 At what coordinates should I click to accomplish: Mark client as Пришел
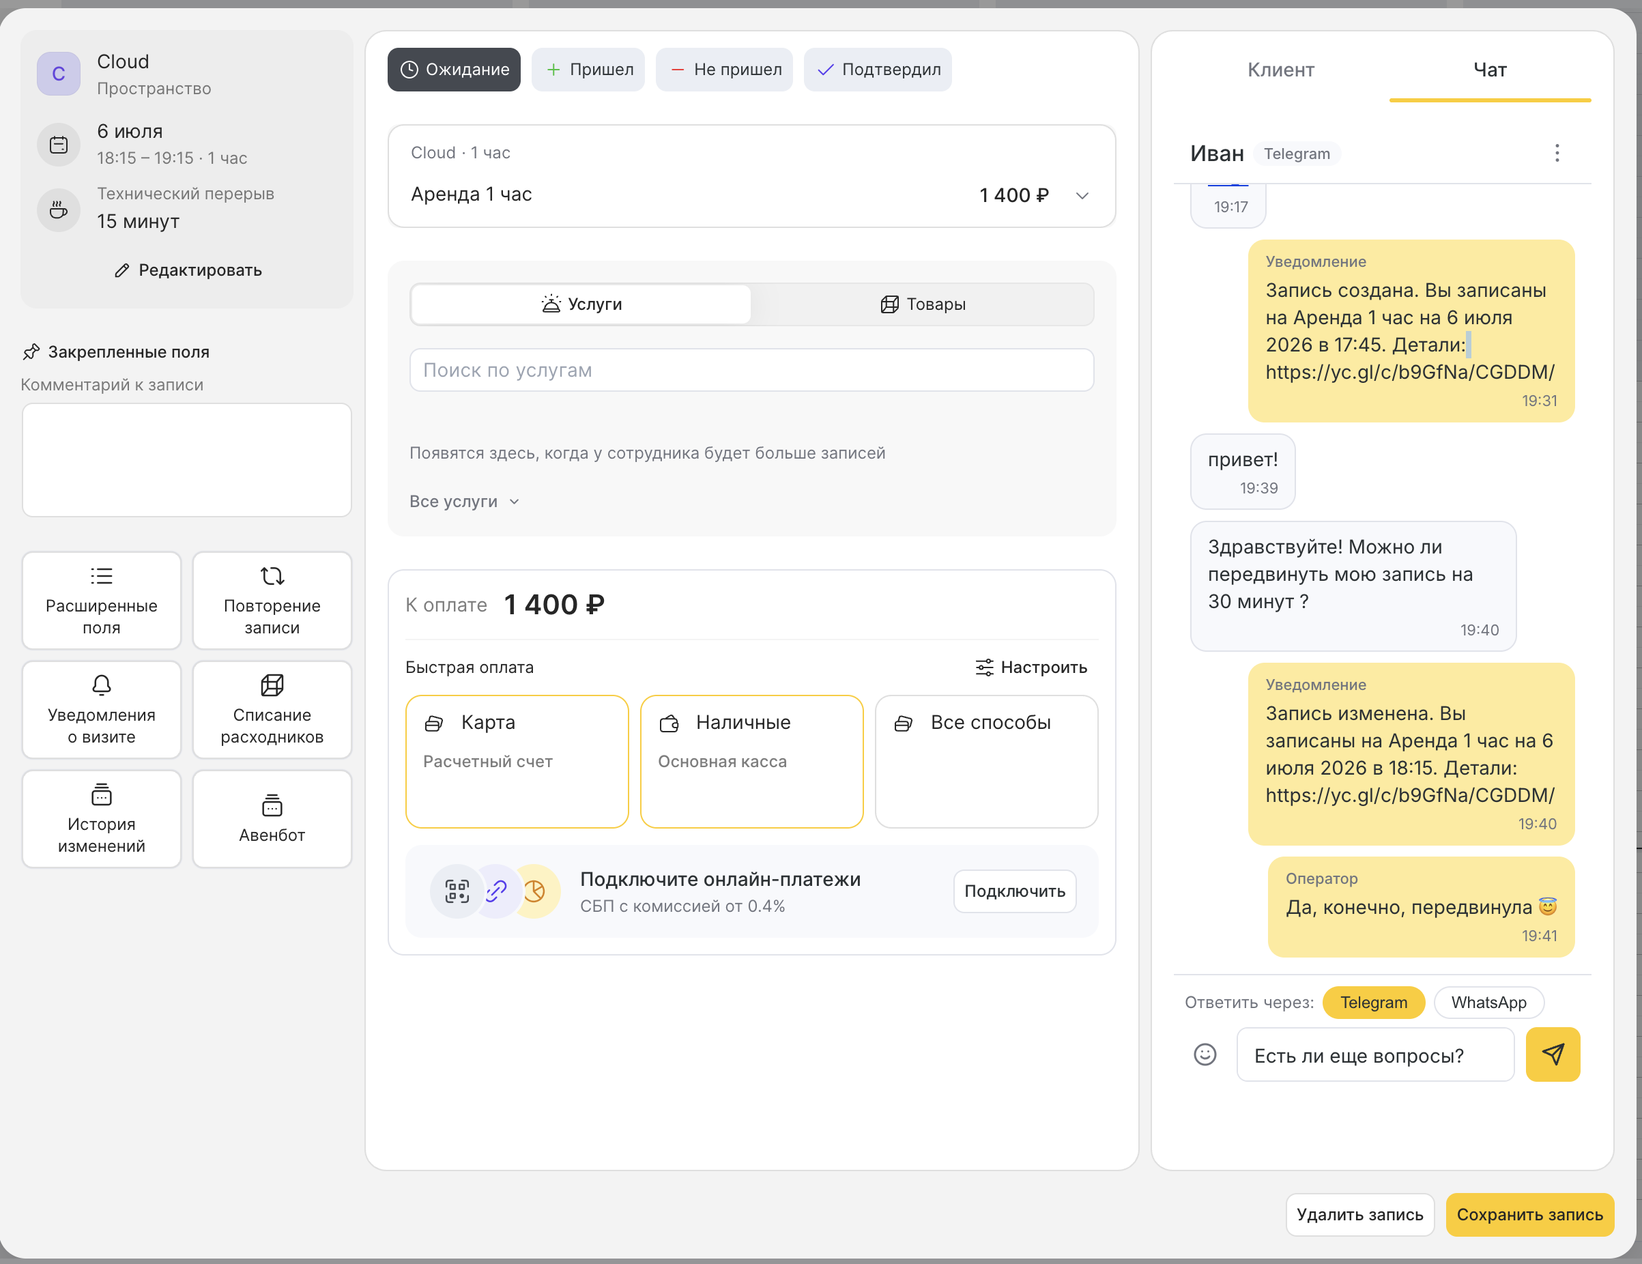click(588, 70)
